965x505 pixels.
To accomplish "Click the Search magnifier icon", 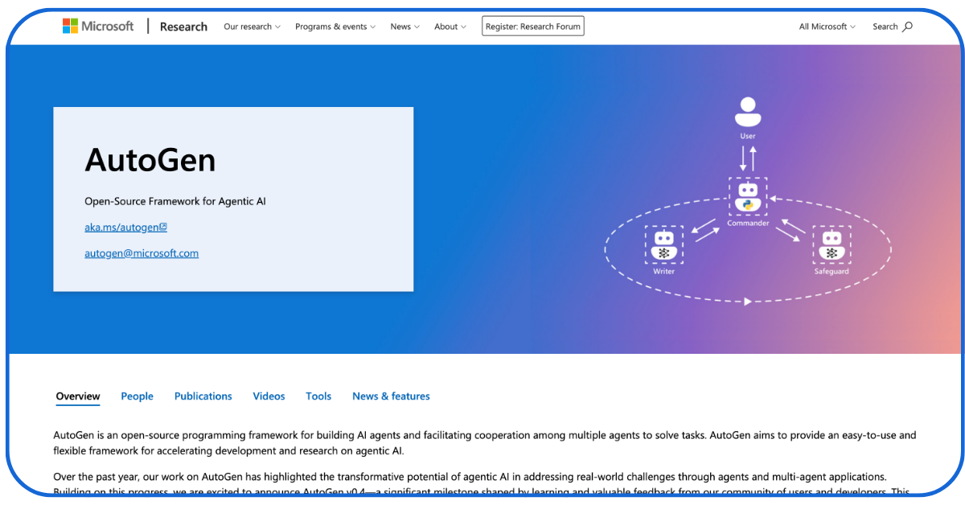I will point(908,27).
